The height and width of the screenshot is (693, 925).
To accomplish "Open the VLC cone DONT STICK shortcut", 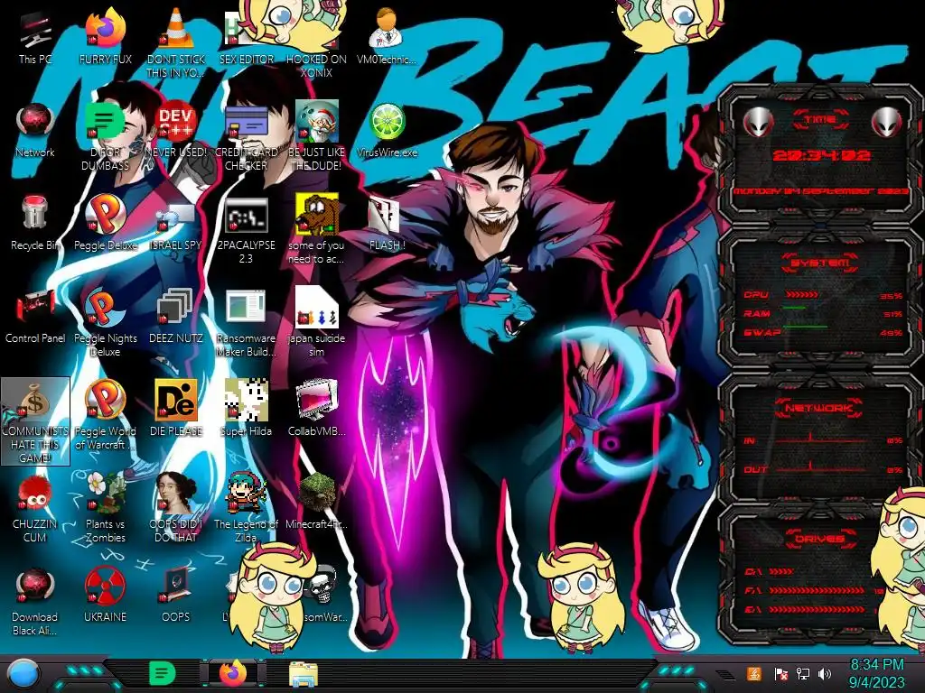I will (176, 43).
